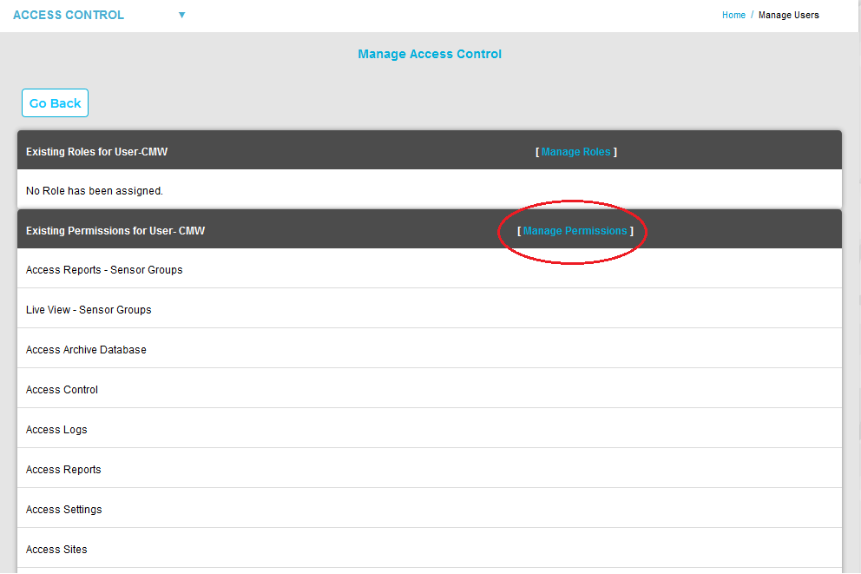
Task: Click the Existing Permissions for User-CMW header
Action: pyautogui.click(x=115, y=231)
